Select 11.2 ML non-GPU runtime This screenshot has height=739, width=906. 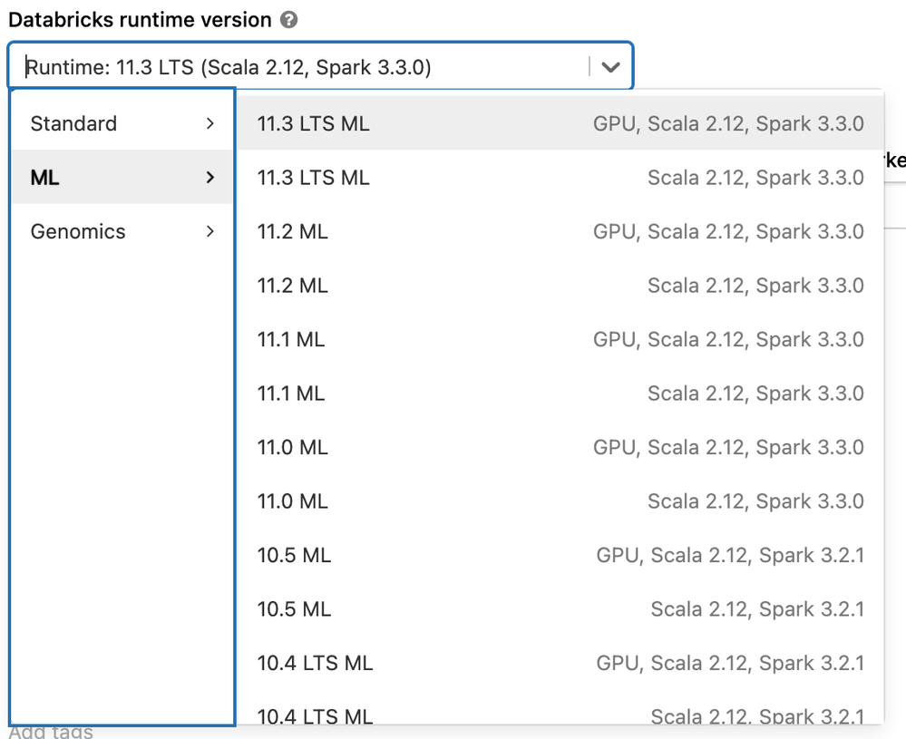[560, 286]
